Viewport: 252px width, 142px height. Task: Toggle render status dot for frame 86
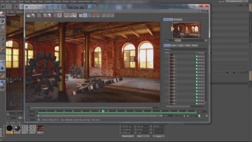[196, 91]
